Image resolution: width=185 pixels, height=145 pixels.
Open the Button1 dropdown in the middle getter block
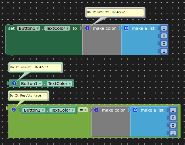tap(31, 84)
